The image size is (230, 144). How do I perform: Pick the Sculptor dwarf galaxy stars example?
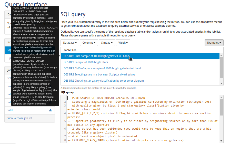click(x=99, y=74)
